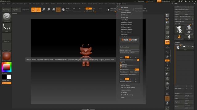
Task: Collapse the Scale Master section
Action: pyautogui.click(x=124, y=37)
